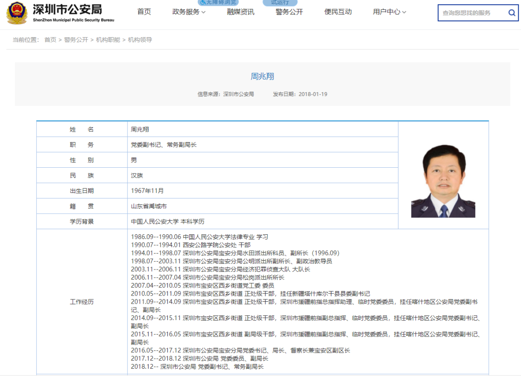
Task: Open 融媒资讯 navigation item
Action: click(241, 12)
